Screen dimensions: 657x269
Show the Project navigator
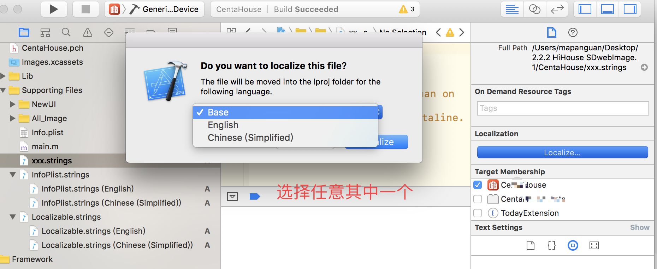click(x=24, y=32)
